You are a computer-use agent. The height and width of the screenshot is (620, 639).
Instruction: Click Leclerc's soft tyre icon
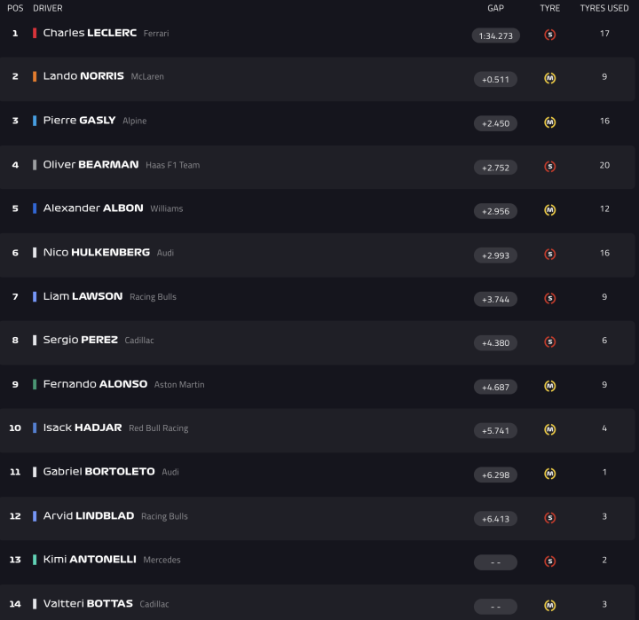click(x=549, y=35)
